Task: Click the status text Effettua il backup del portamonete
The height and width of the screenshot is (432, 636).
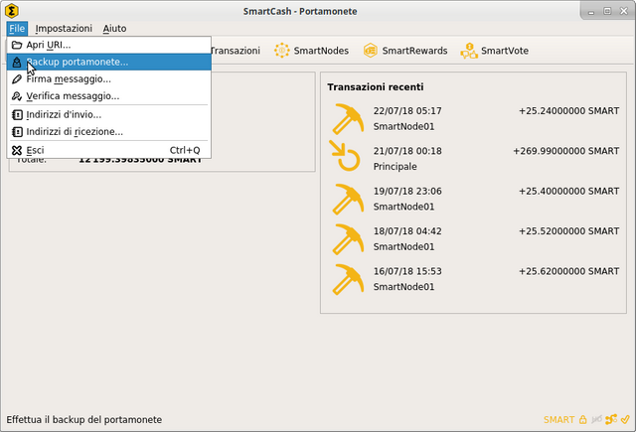Action: click(83, 420)
